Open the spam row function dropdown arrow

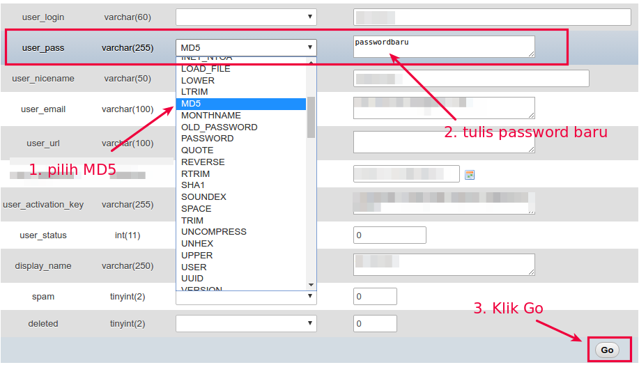pyautogui.click(x=309, y=296)
